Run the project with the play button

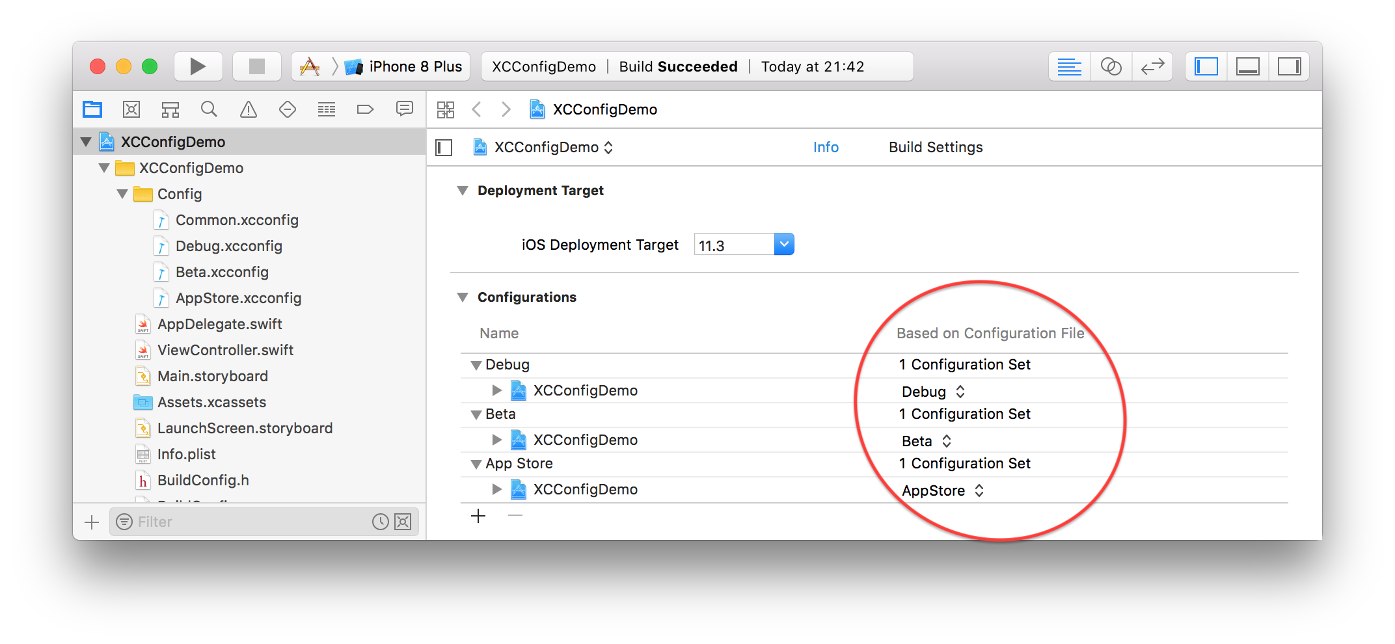[198, 66]
